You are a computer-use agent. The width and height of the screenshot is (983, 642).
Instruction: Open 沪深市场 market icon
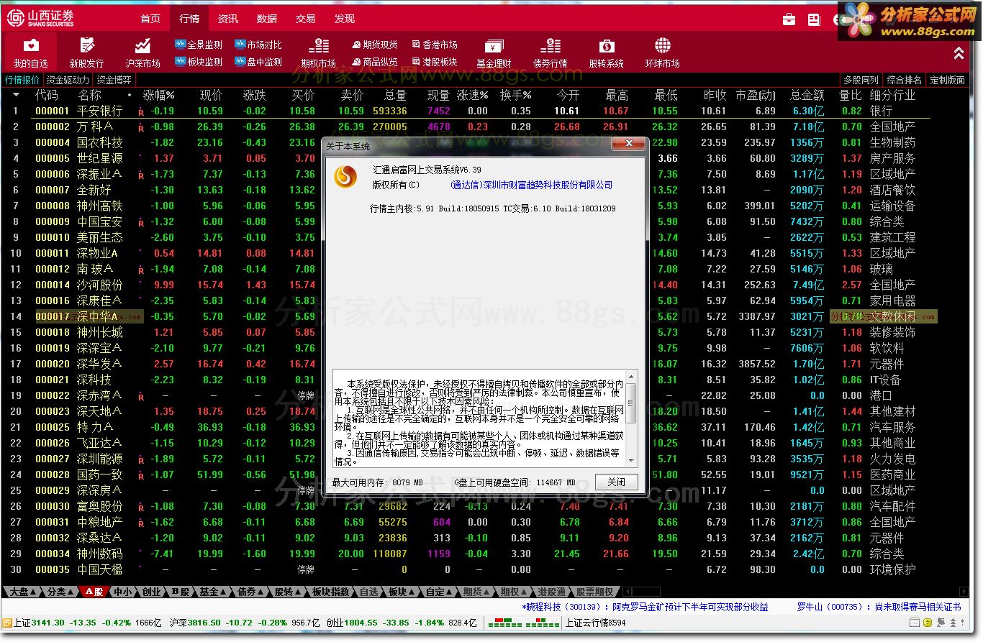click(142, 53)
